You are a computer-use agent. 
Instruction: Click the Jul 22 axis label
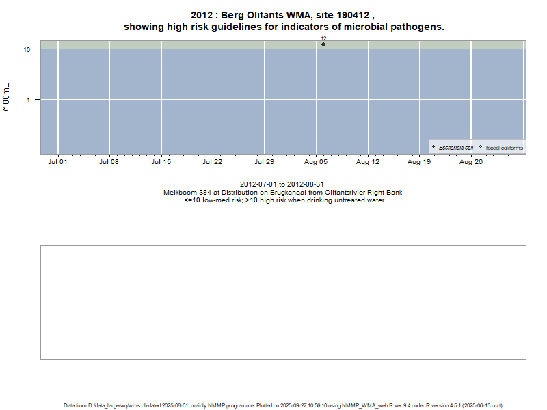213,163
